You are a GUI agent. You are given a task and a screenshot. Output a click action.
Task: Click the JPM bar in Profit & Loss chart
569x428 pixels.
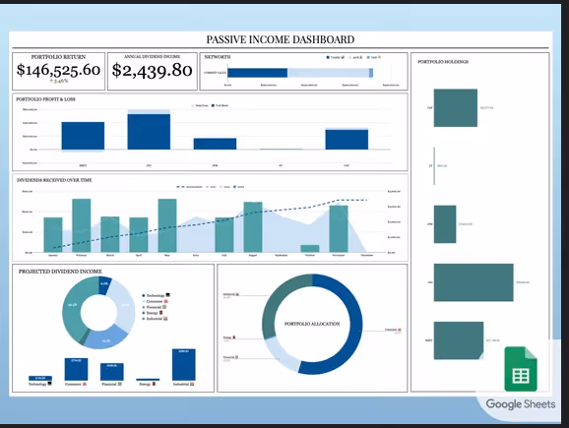[x=215, y=144]
